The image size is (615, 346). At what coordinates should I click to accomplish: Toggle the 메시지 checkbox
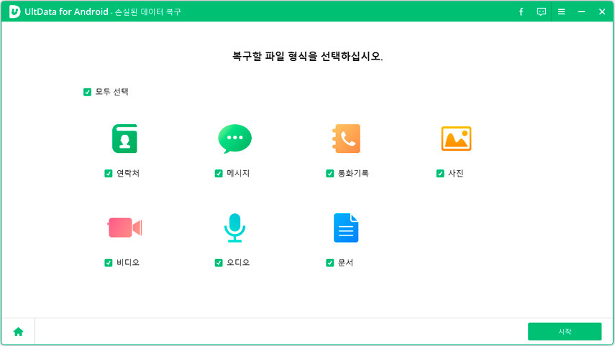click(x=219, y=174)
